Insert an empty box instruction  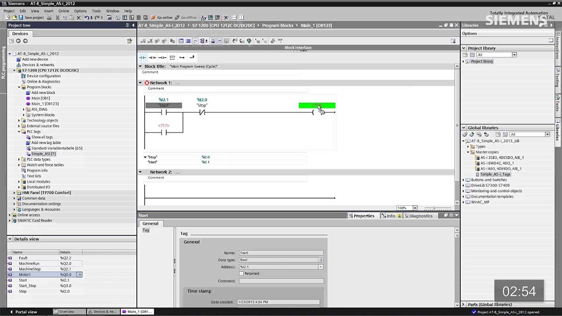pos(172,57)
